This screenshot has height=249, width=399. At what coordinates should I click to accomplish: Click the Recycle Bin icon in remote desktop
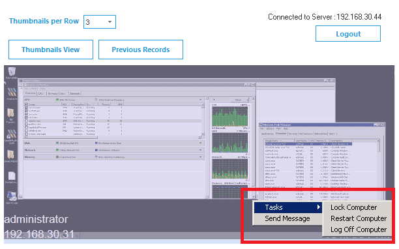pos(12,72)
